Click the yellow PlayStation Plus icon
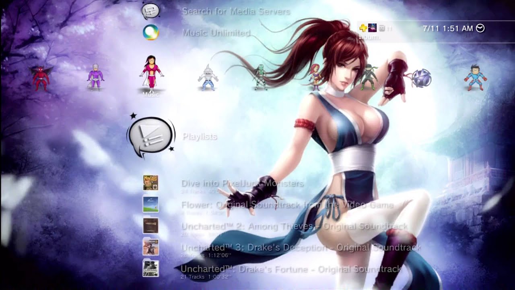The height and width of the screenshot is (290, 515). pos(363,28)
